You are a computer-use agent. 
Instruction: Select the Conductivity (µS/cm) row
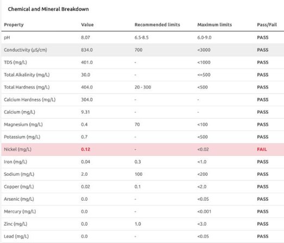[x=143, y=50]
